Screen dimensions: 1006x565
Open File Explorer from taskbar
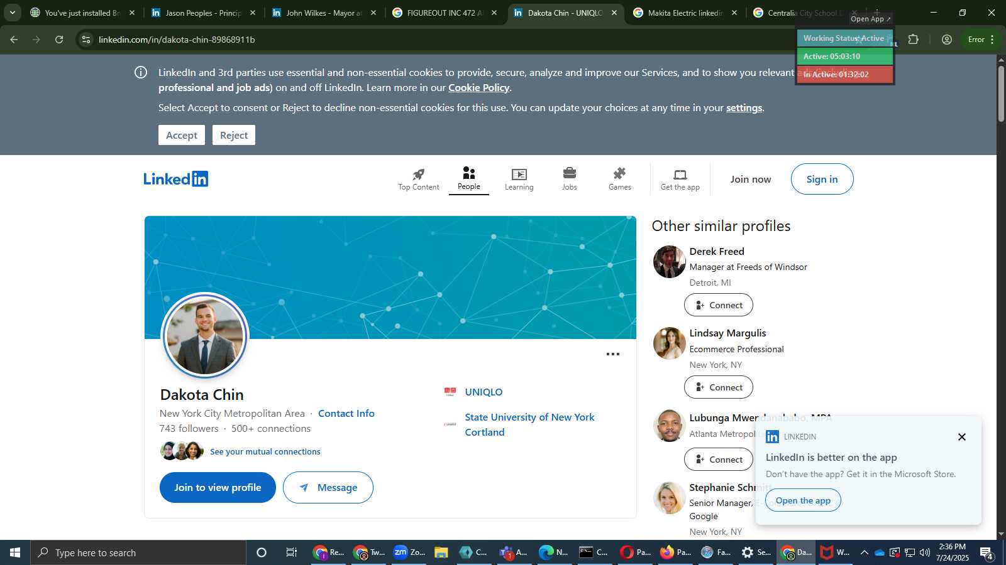tap(441, 552)
